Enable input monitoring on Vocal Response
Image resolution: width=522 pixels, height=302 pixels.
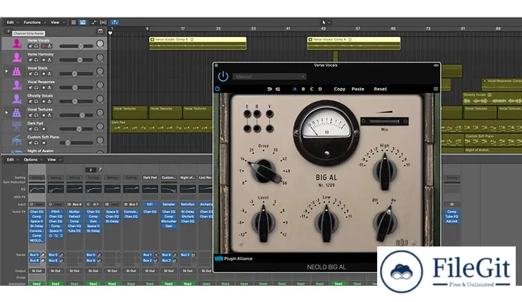[x=49, y=87]
